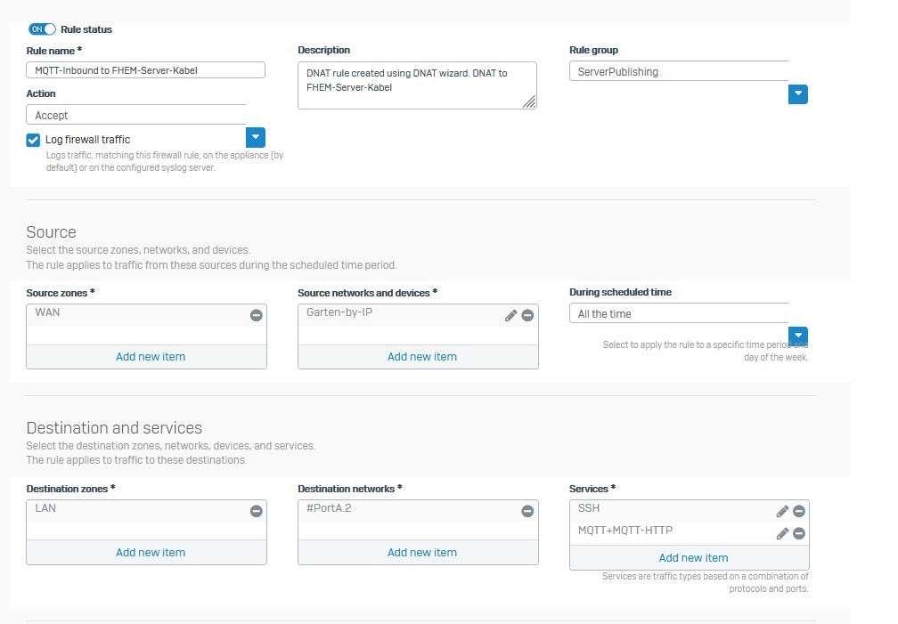Edit the MQTT+MQTT-HTTP service entry
This screenshot has width=898, height=624.
coord(782,533)
